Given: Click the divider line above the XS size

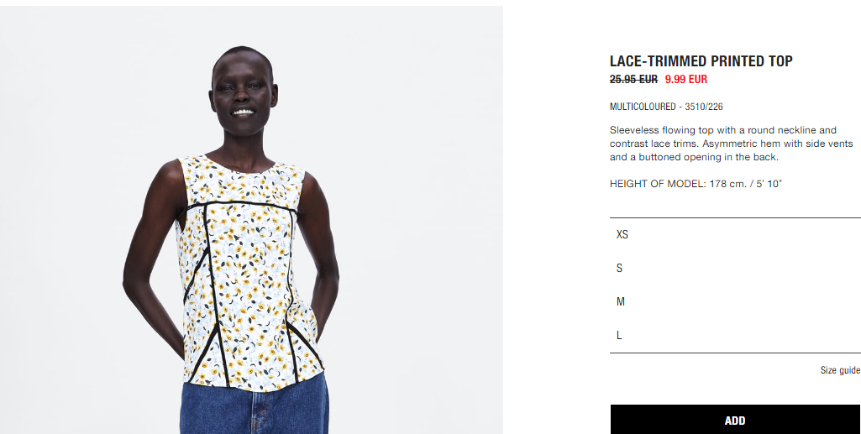Looking at the screenshot, I should [x=735, y=217].
